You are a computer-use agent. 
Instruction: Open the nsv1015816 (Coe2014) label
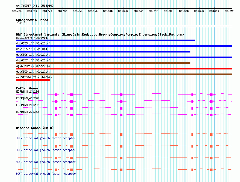click(x=32, y=49)
